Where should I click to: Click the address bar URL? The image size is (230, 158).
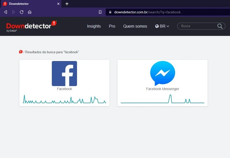tap(147, 12)
